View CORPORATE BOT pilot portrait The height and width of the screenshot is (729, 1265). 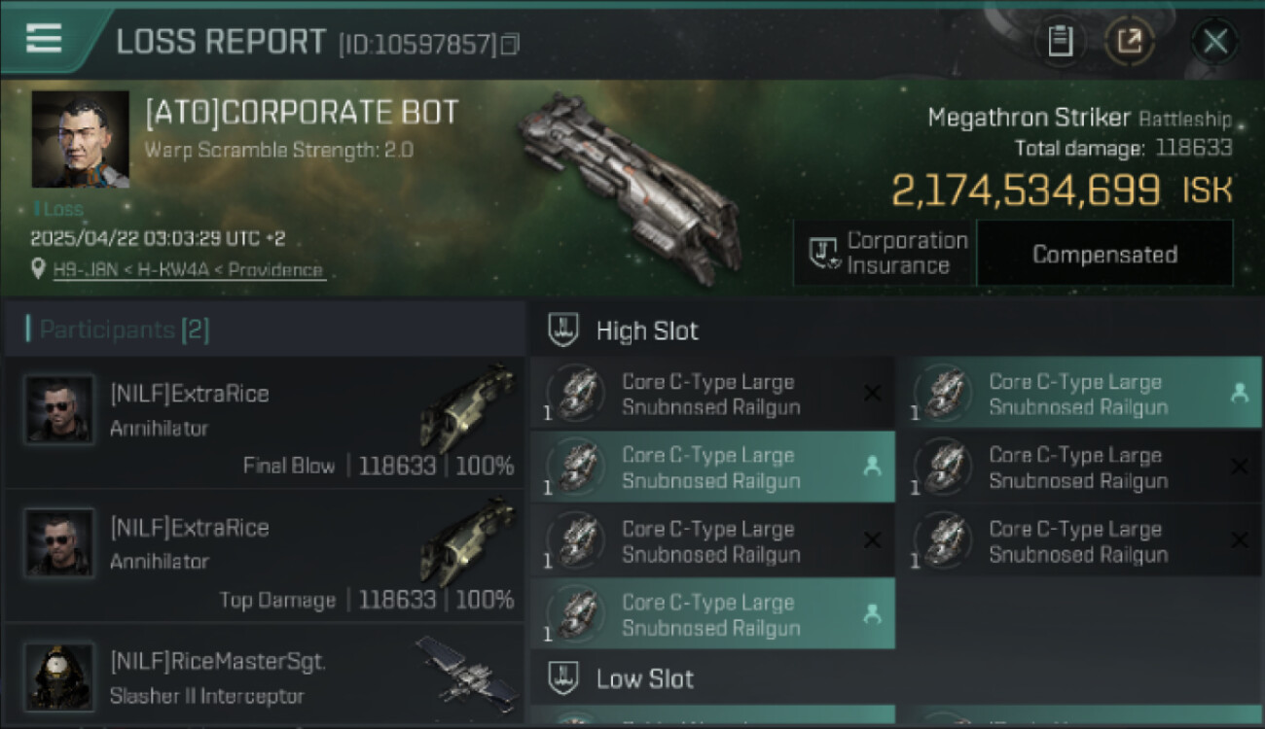pyautogui.click(x=81, y=139)
